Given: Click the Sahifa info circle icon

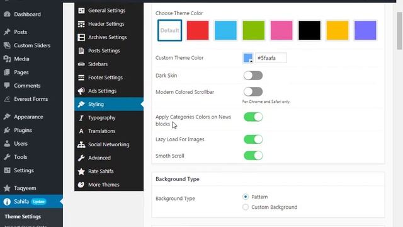Looking at the screenshot, I should pyautogui.click(x=7, y=202).
